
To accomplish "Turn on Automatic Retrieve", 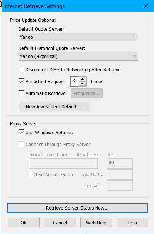I will (21, 93).
